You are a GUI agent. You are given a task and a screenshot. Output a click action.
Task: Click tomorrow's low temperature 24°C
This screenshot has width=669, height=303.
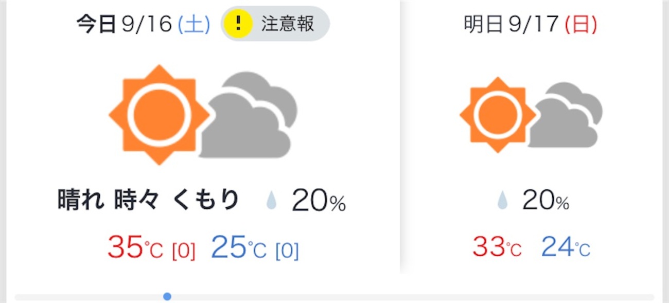[566, 247]
